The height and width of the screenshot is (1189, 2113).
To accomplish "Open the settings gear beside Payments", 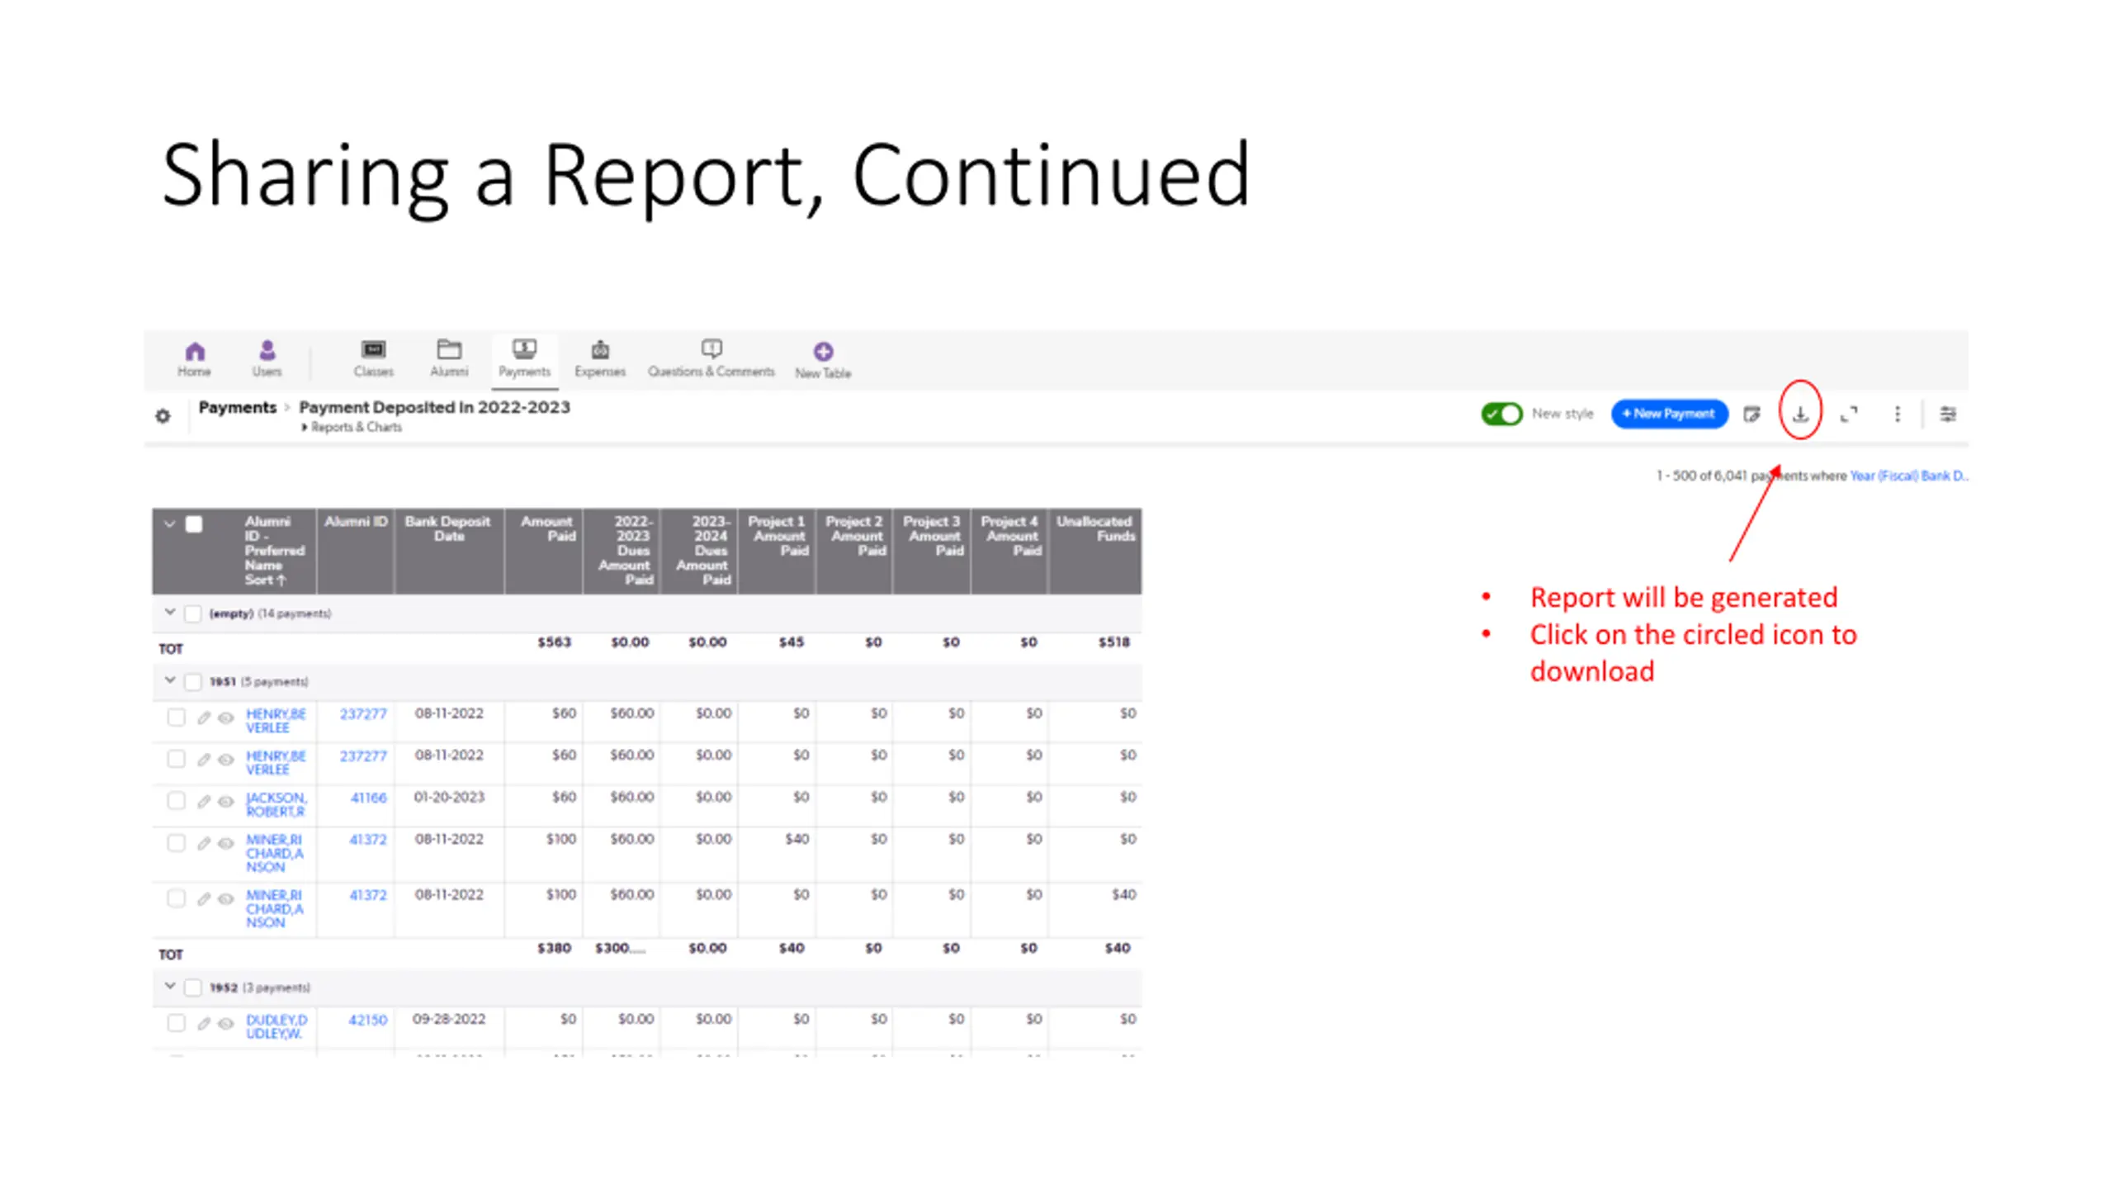I will point(163,416).
